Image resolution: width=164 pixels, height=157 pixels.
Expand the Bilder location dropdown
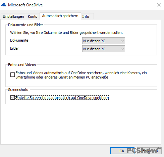[104, 49]
